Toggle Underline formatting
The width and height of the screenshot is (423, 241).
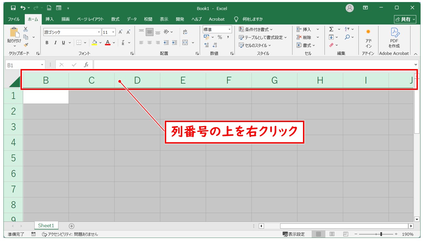(64, 43)
